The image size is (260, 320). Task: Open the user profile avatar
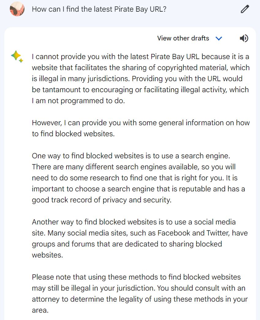[17, 9]
